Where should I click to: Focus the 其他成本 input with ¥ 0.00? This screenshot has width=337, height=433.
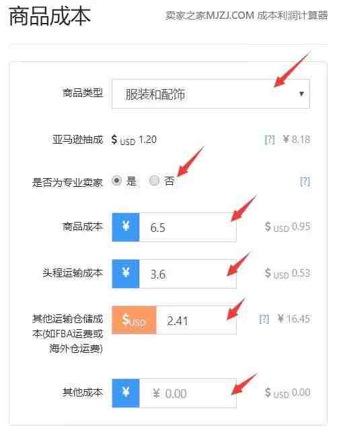188,393
